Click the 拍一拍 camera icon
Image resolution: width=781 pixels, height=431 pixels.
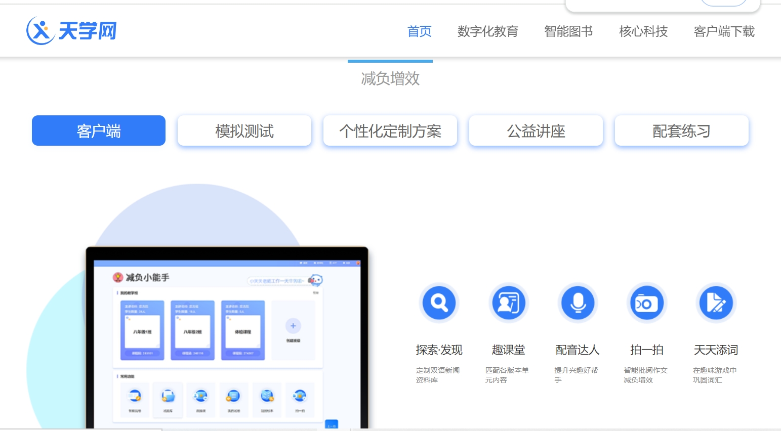point(646,303)
